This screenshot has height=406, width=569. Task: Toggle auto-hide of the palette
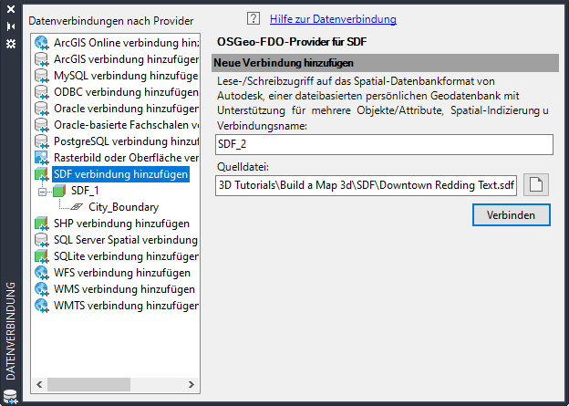coord(11,26)
